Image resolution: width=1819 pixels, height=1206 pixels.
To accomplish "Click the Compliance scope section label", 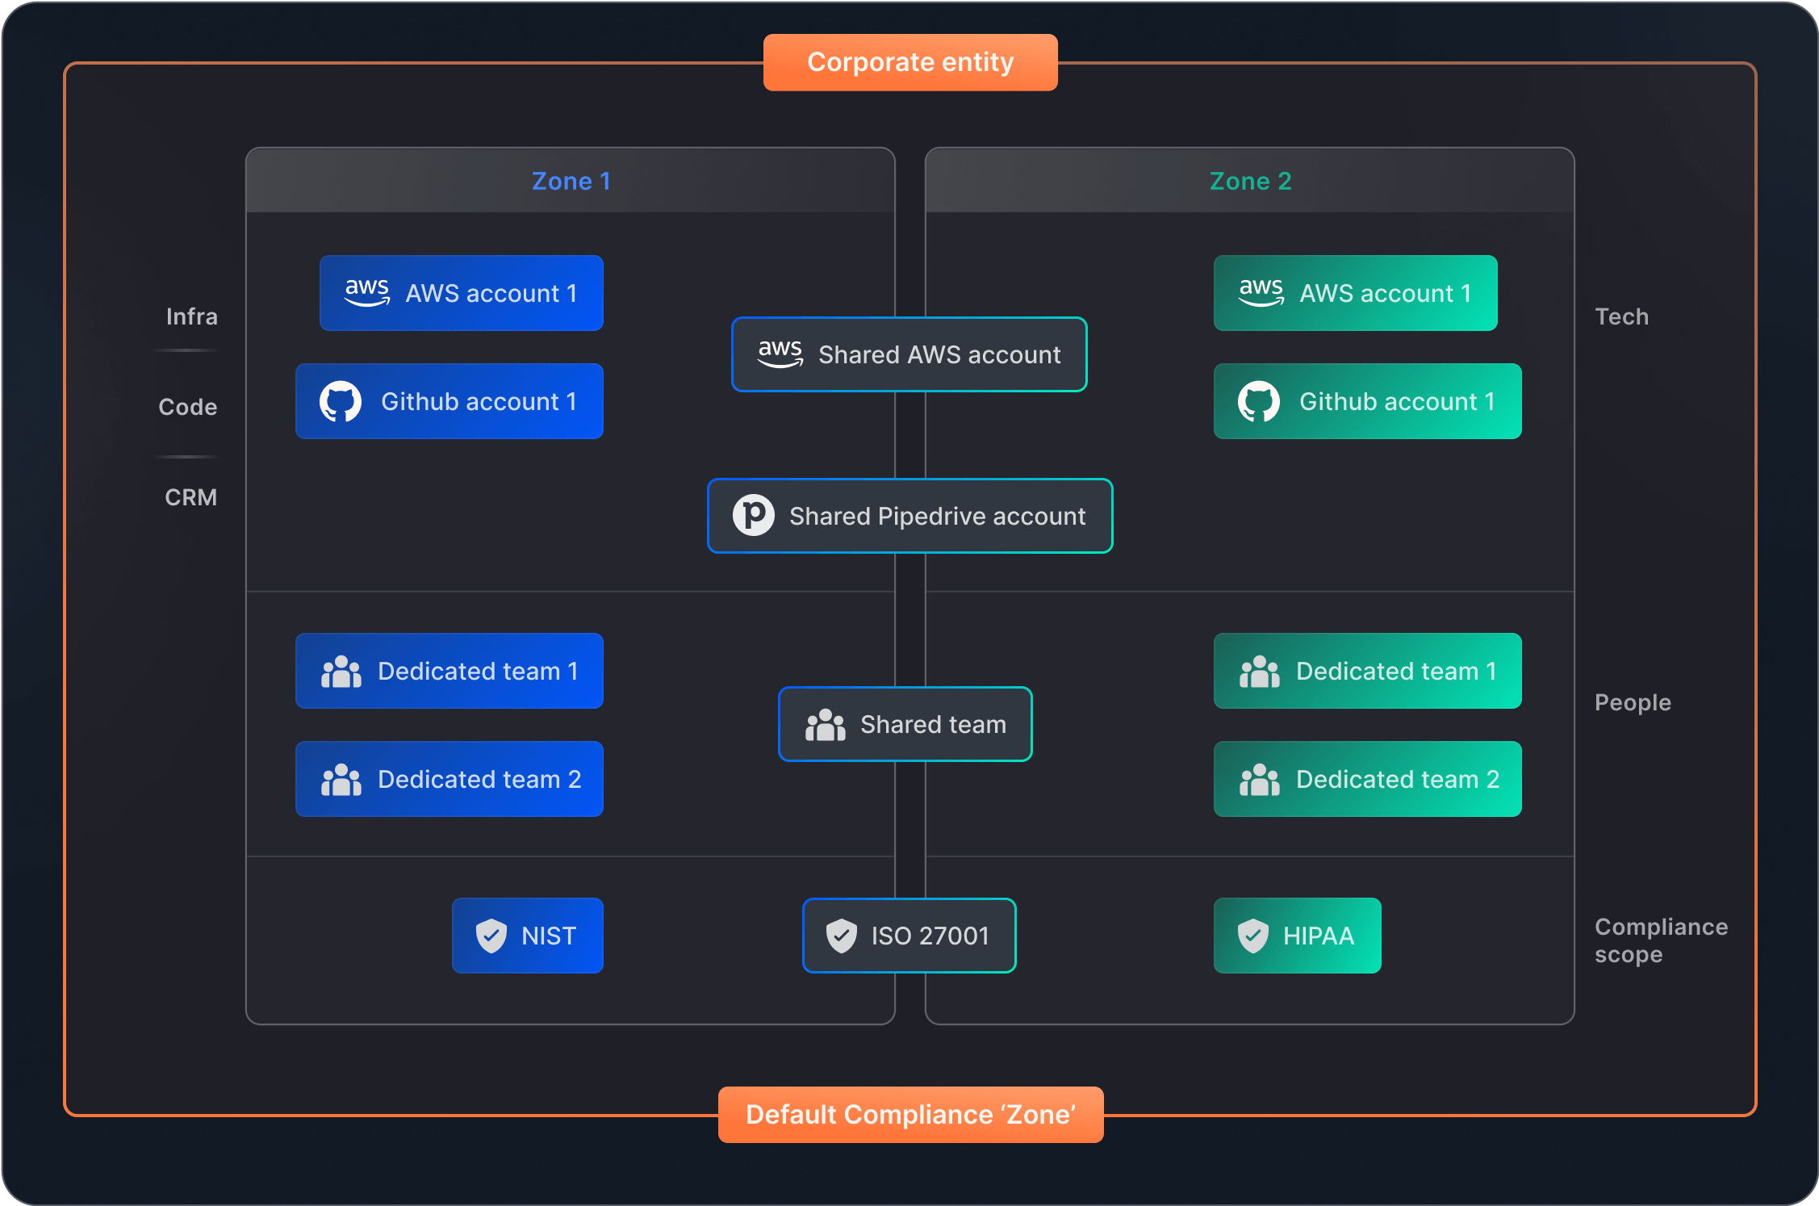I will click(1662, 940).
